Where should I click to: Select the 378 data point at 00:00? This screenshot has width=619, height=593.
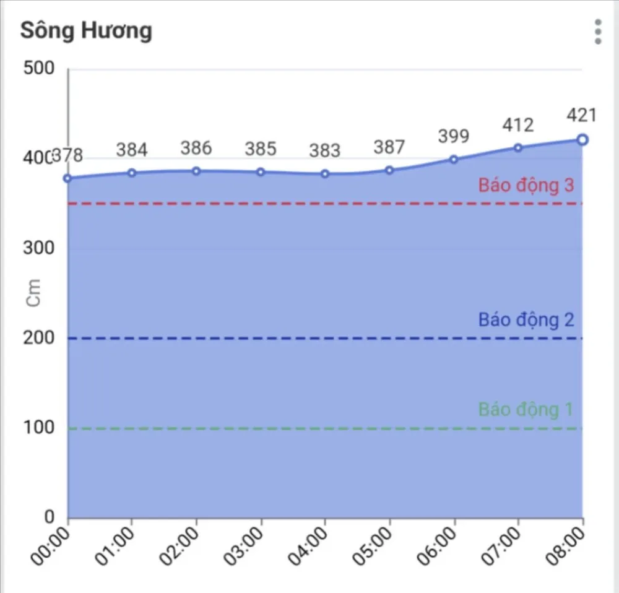coord(67,178)
